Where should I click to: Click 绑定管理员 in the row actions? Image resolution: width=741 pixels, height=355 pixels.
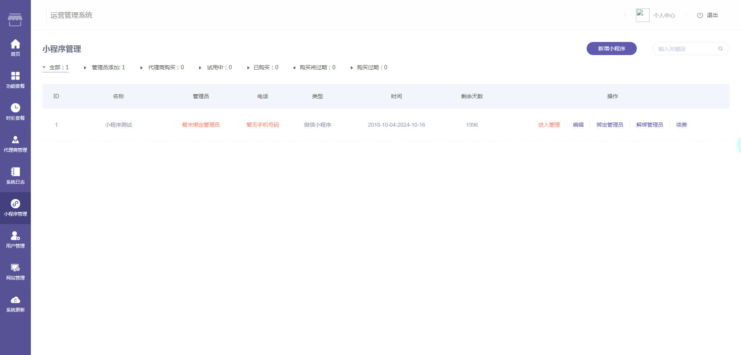610,125
